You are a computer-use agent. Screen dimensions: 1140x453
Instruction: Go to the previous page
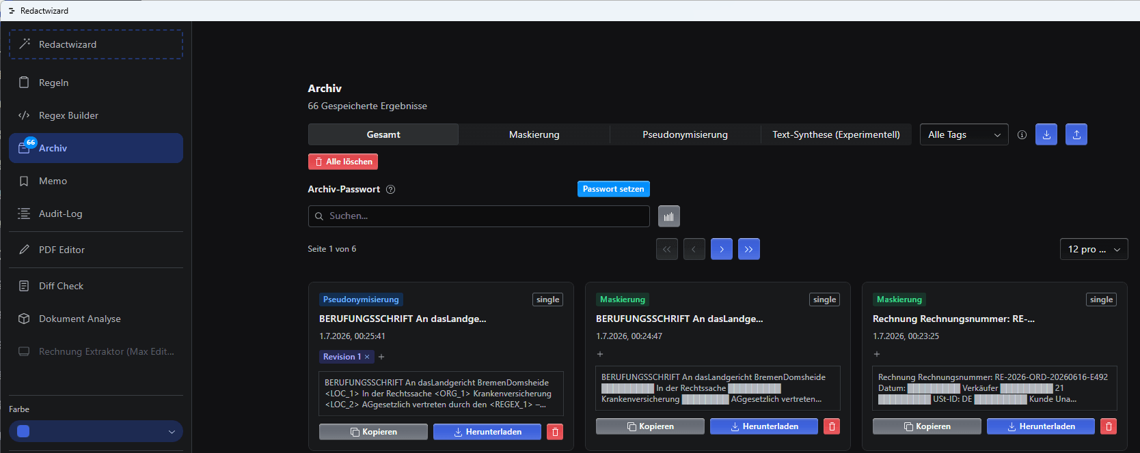tap(694, 249)
